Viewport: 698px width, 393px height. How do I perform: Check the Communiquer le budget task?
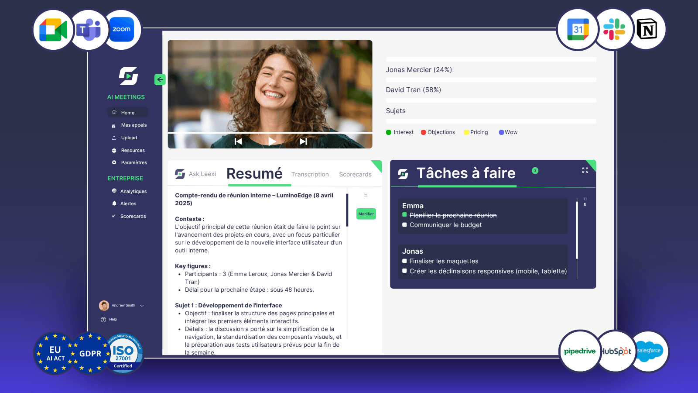[404, 225]
